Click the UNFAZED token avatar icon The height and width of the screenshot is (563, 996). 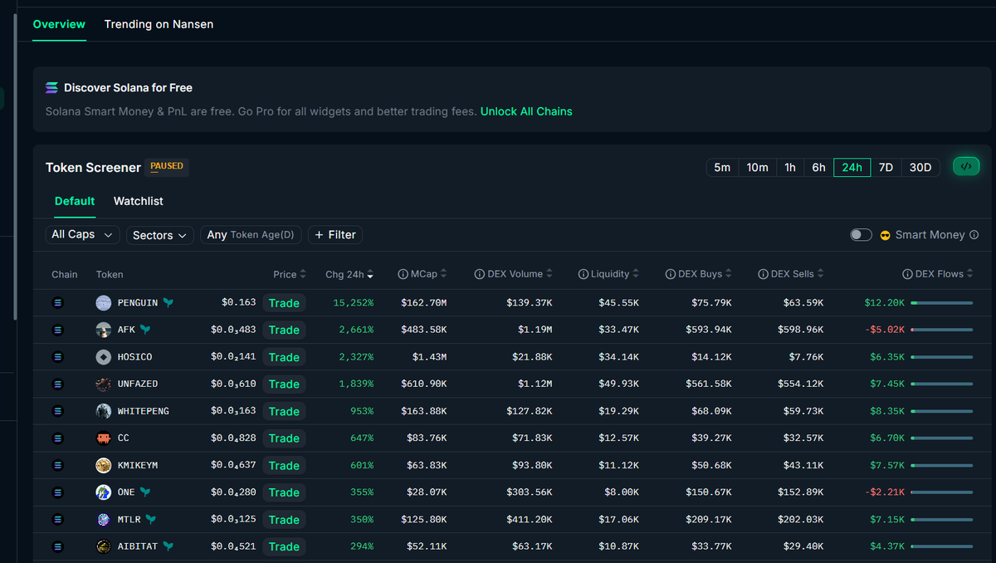point(103,384)
